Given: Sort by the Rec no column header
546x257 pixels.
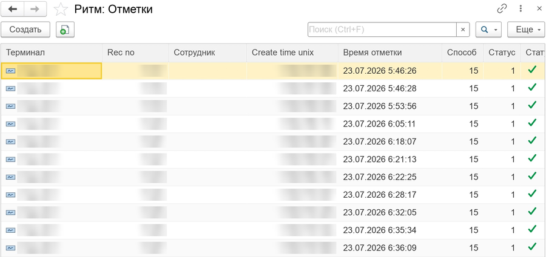Looking at the screenshot, I should pyautogui.click(x=135, y=53).
